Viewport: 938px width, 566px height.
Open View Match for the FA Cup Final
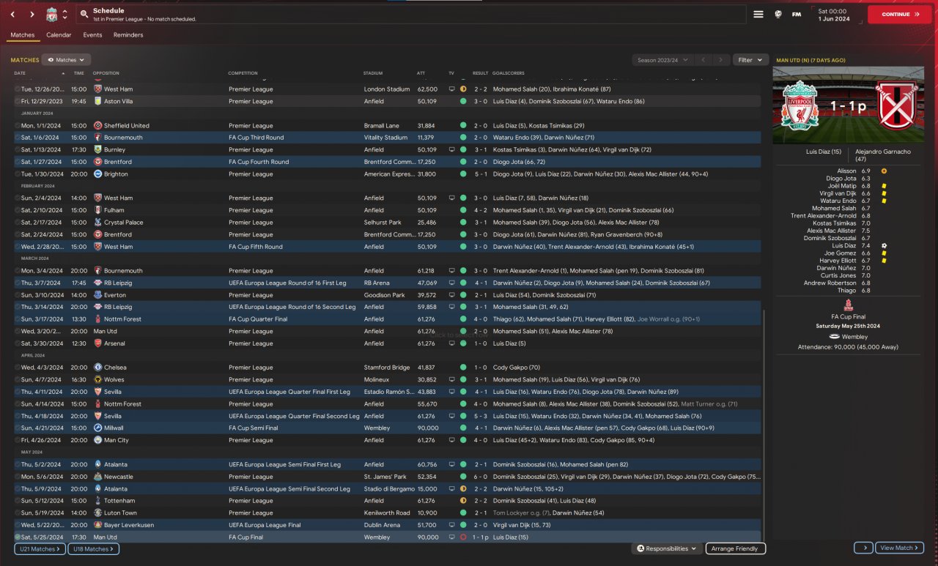[900, 548]
